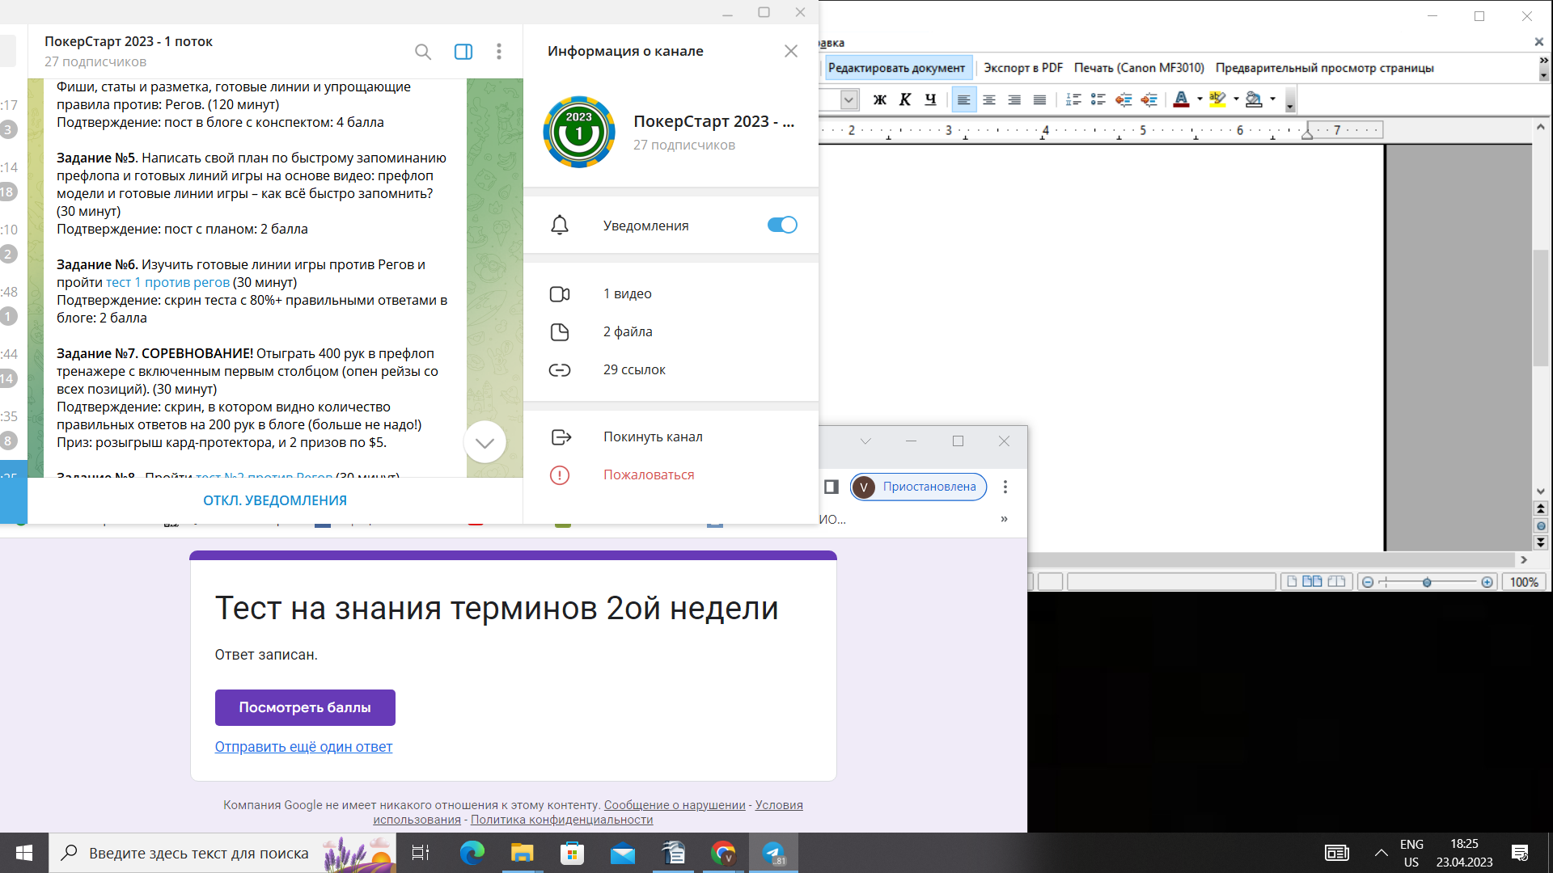Click the zoom in plus button
Viewport: 1553px width, 873px height.
(x=1487, y=582)
